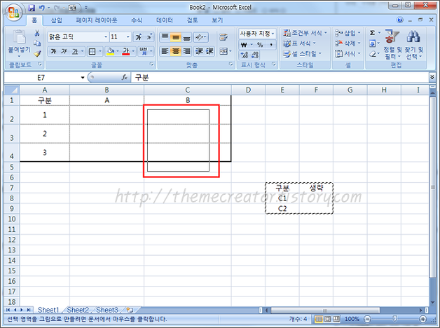Screen dimensions: 440x328
Task: Open the font name dropdown
Action: pyautogui.click(x=106, y=36)
